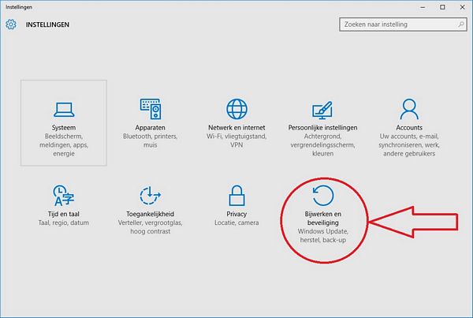The height and width of the screenshot is (318, 473).
Task: Maximize the Instellingen window
Action: 442,7
